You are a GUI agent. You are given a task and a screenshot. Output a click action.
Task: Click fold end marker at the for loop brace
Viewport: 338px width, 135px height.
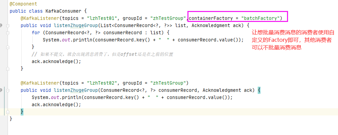tap(8, 47)
